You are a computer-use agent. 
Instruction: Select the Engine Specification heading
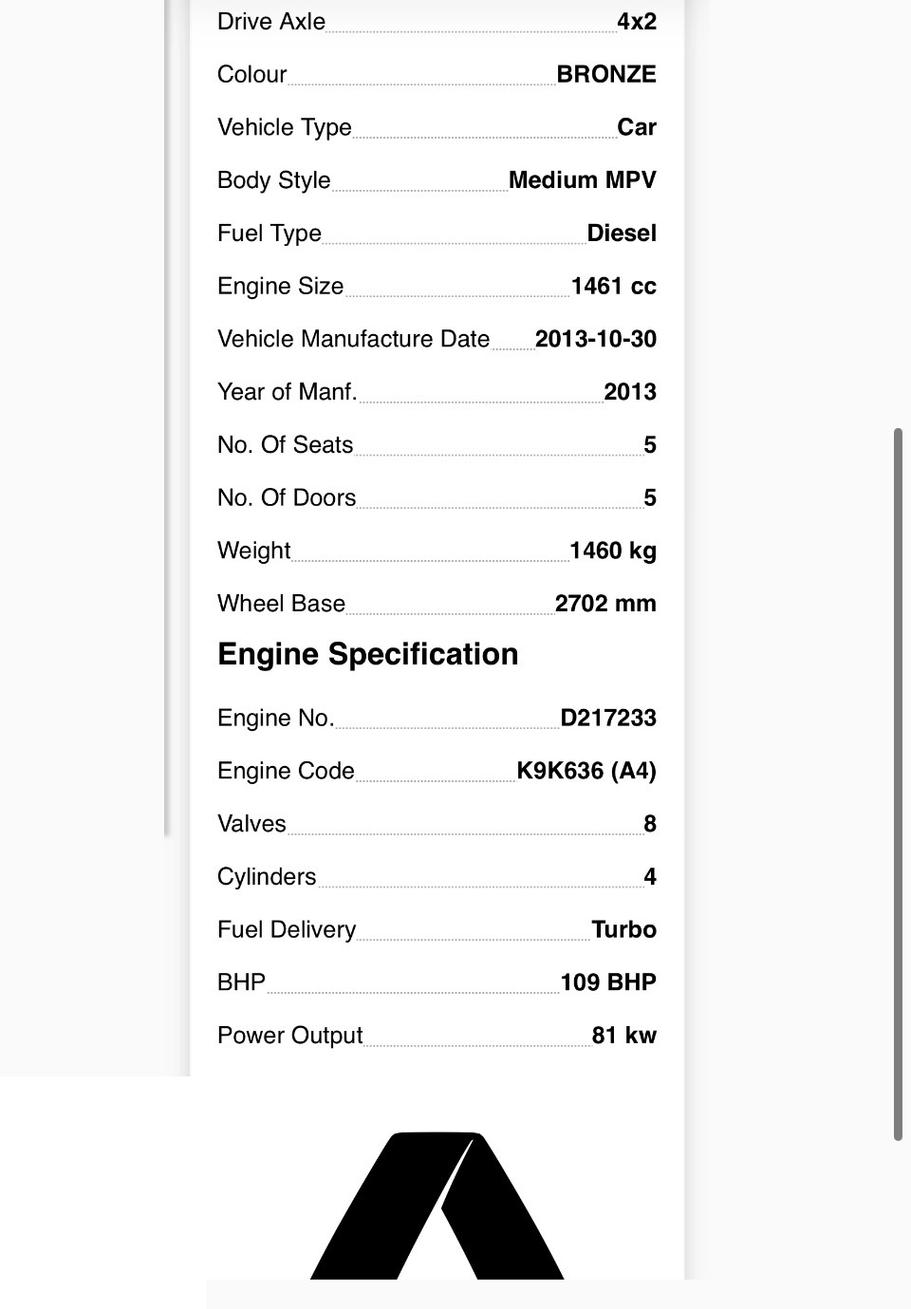click(368, 654)
